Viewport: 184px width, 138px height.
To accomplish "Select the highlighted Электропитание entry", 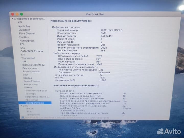I will (x=35, y=103).
